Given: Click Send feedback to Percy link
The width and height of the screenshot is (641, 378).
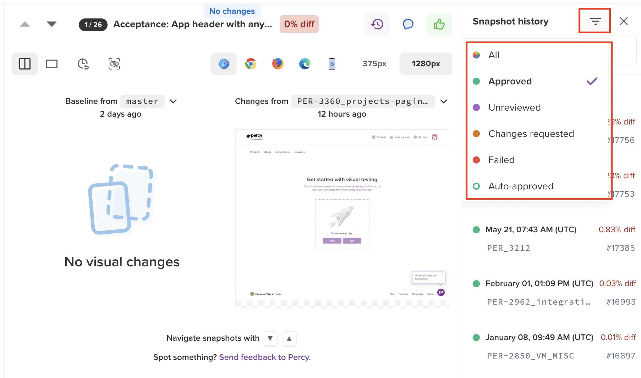Looking at the screenshot, I should 265,357.
